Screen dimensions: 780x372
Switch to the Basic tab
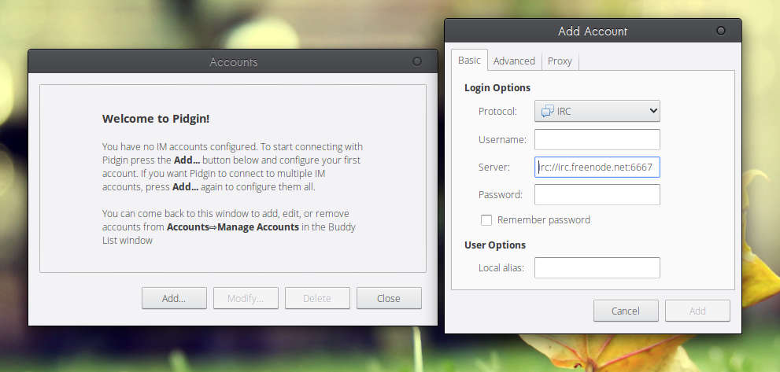tap(469, 61)
